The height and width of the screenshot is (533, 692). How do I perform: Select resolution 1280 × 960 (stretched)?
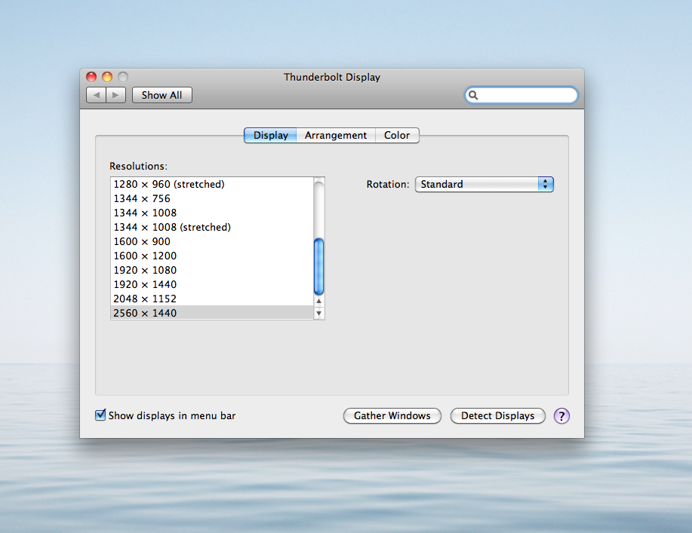212,184
